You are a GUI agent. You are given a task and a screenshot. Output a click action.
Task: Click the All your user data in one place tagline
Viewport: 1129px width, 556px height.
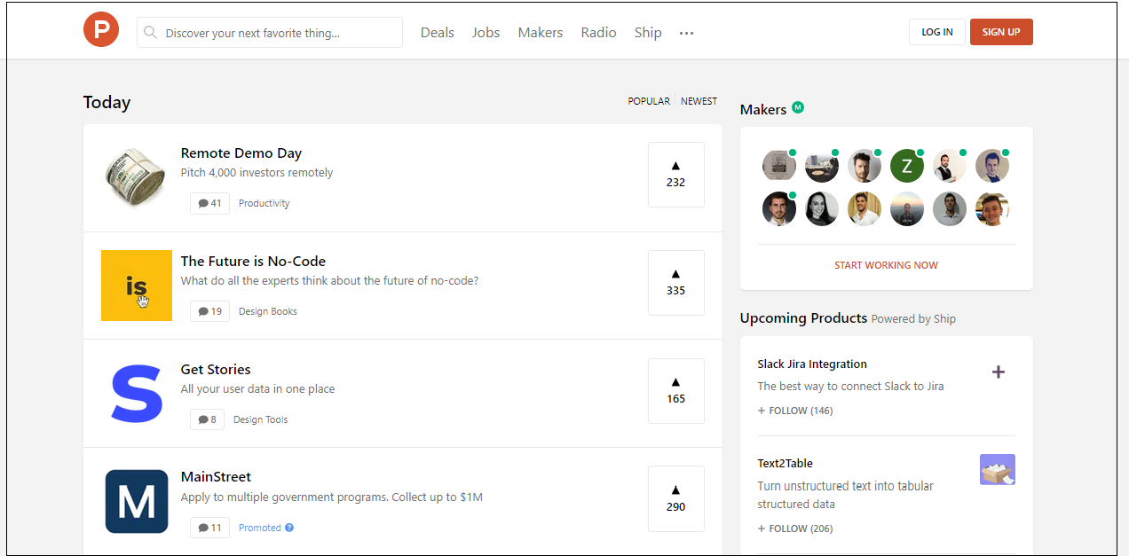click(x=258, y=389)
